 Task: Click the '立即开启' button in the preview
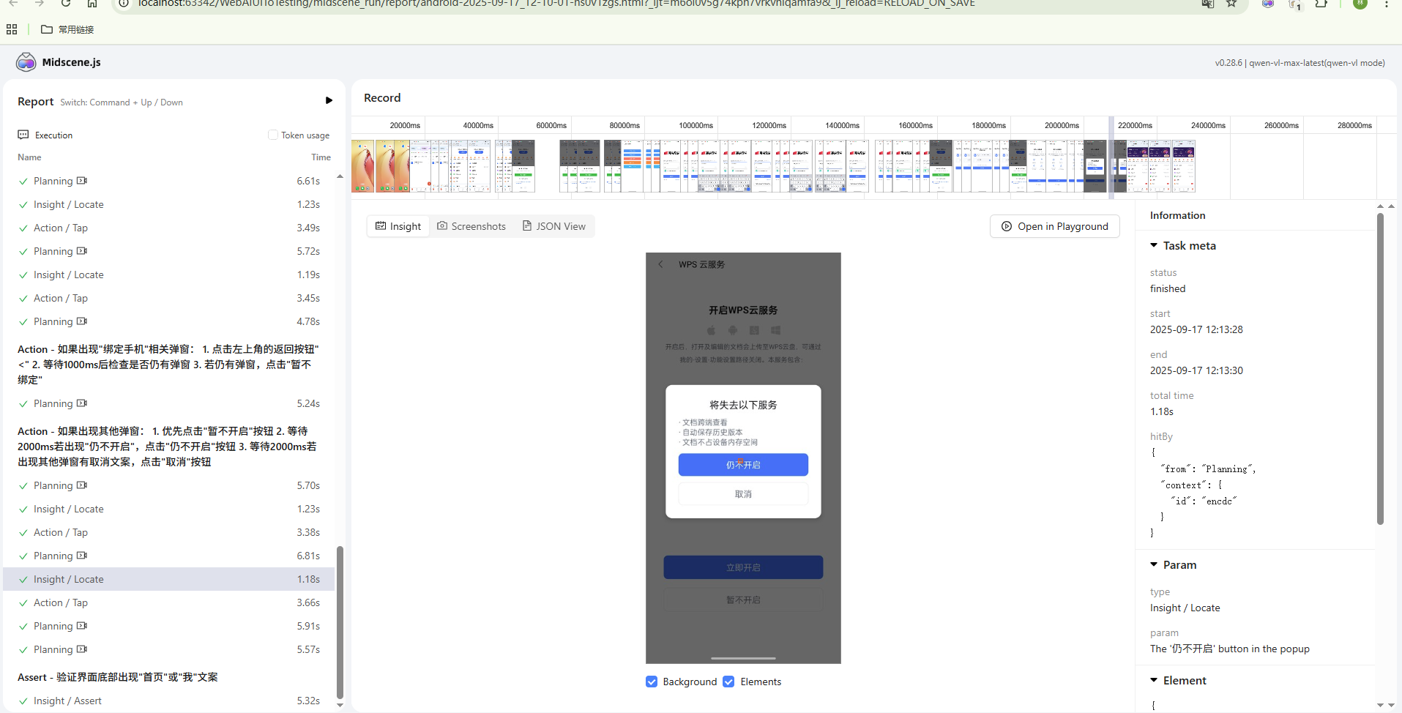tap(743, 567)
